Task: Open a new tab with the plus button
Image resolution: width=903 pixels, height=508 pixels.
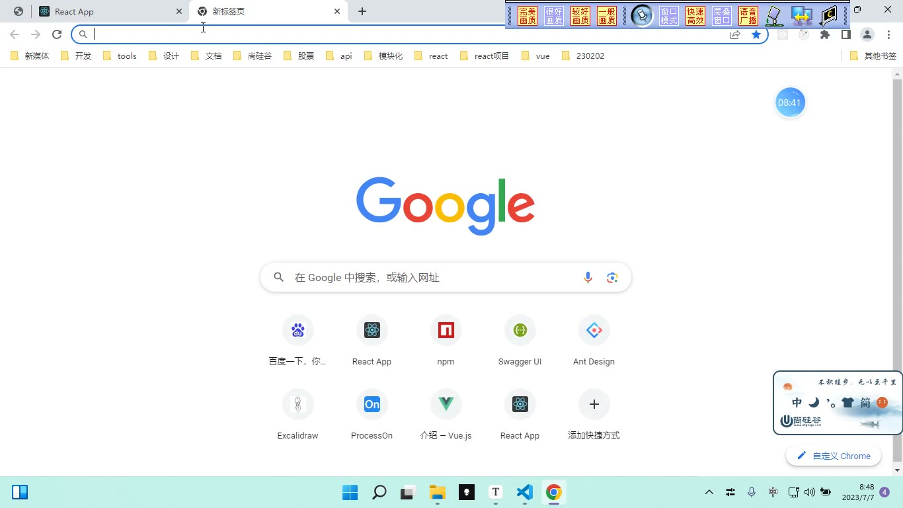Action: (362, 11)
